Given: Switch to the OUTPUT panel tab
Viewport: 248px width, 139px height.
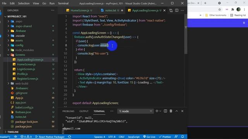Looking at the screenshot, I should click(84, 111).
